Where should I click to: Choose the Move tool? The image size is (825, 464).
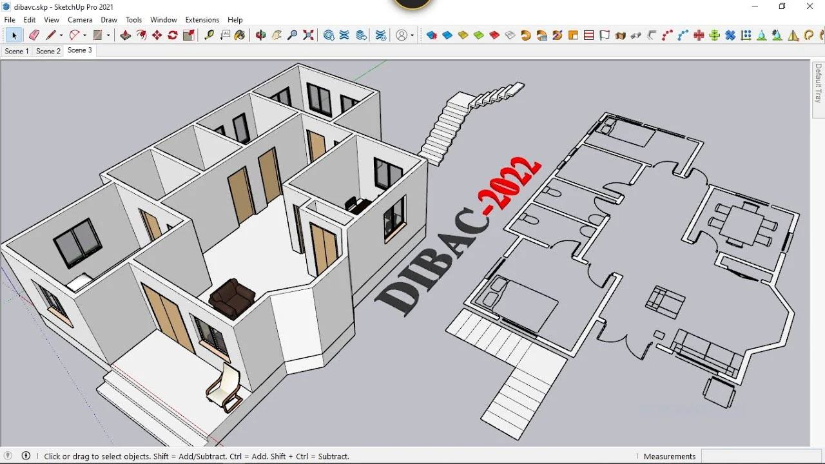(157, 35)
